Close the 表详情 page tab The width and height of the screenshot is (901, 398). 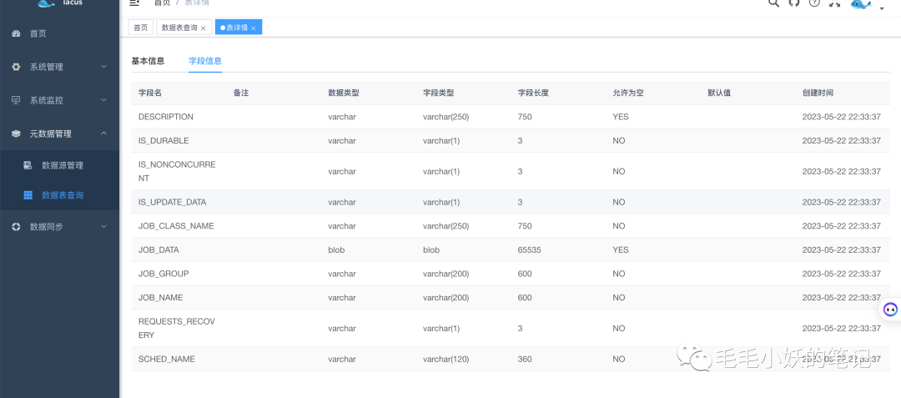pos(253,28)
